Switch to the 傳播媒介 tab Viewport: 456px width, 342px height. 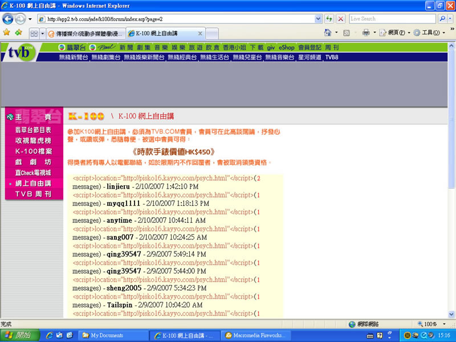[86, 34]
